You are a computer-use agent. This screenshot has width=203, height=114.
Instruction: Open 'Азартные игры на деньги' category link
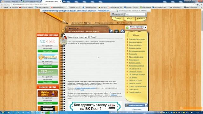(x=137, y=39)
